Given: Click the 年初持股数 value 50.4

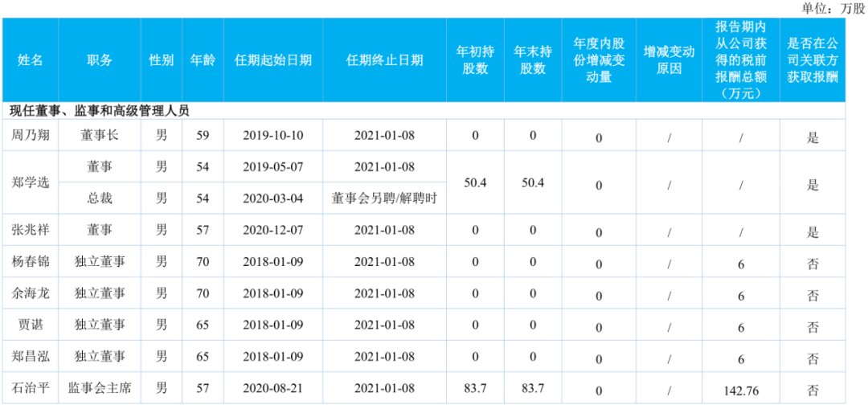Looking at the screenshot, I should click(x=475, y=182).
